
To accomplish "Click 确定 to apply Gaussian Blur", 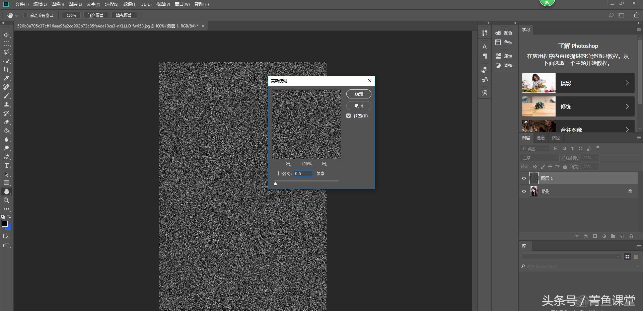I will [x=359, y=94].
